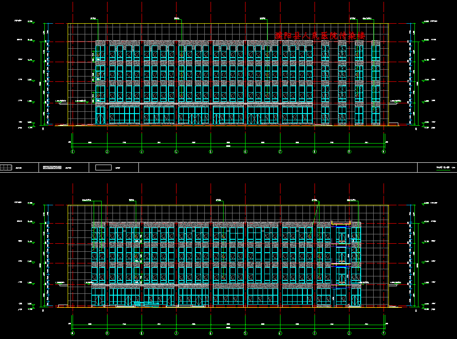Click leftmost leader note above upper elevation

(x=94, y=18)
